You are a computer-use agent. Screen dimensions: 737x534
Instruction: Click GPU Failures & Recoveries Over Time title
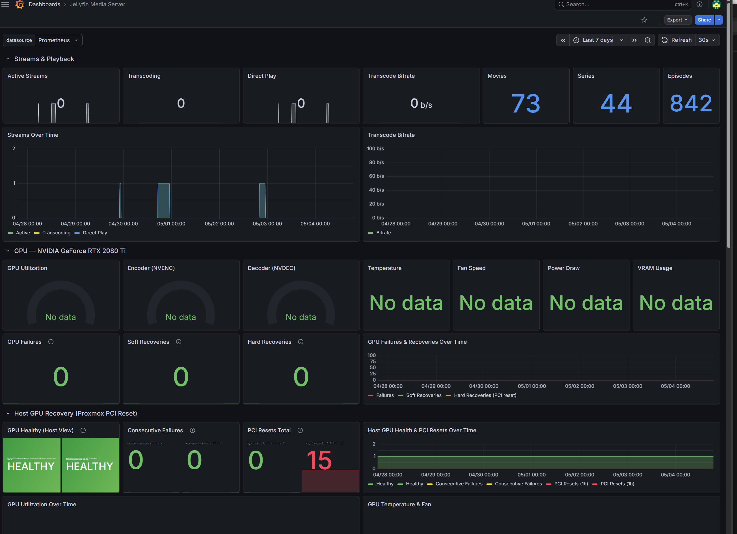417,341
